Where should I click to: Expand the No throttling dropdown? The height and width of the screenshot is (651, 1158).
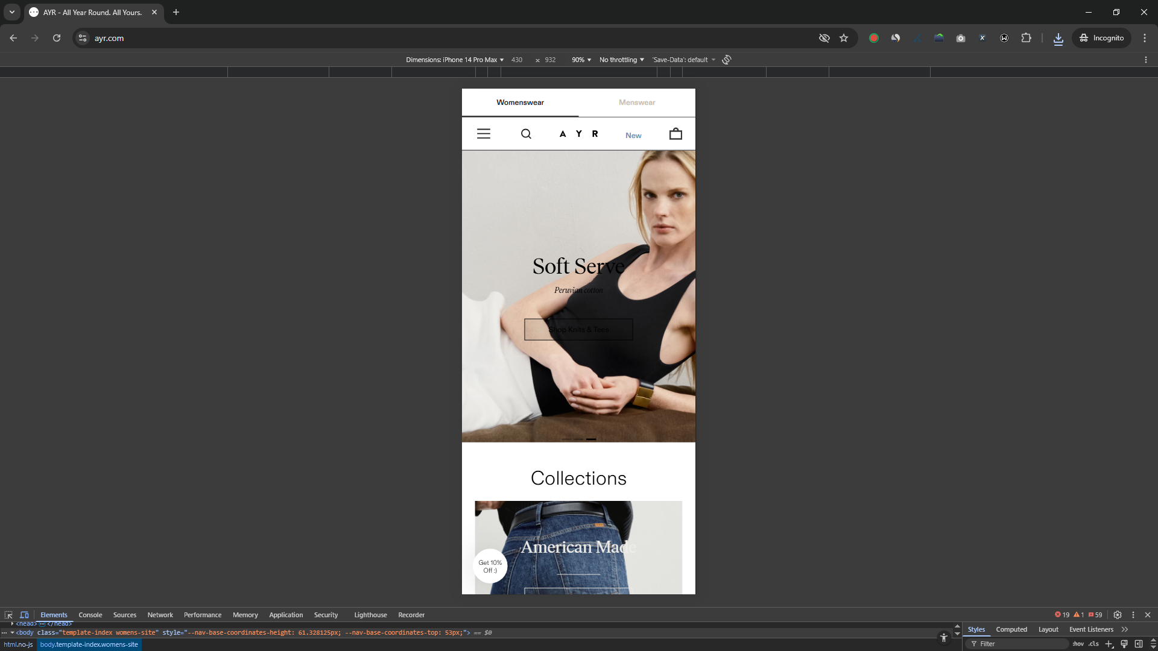(x=621, y=60)
